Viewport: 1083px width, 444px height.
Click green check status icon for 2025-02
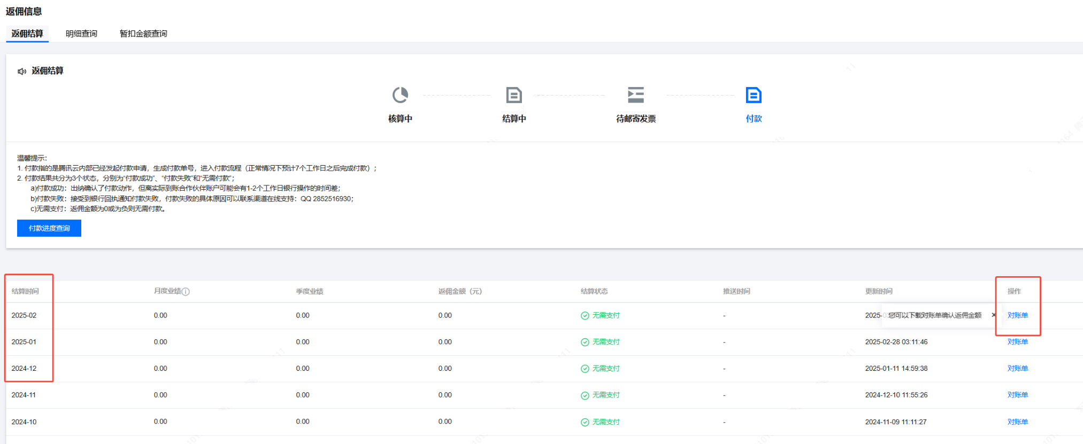point(585,316)
